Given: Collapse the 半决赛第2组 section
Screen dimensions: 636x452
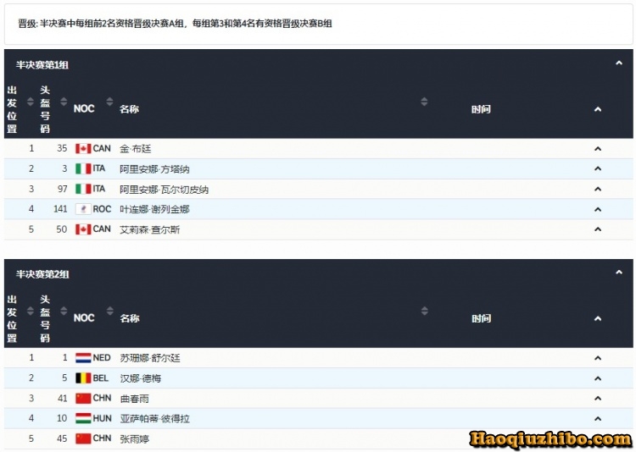Looking at the screenshot, I should click(618, 273).
